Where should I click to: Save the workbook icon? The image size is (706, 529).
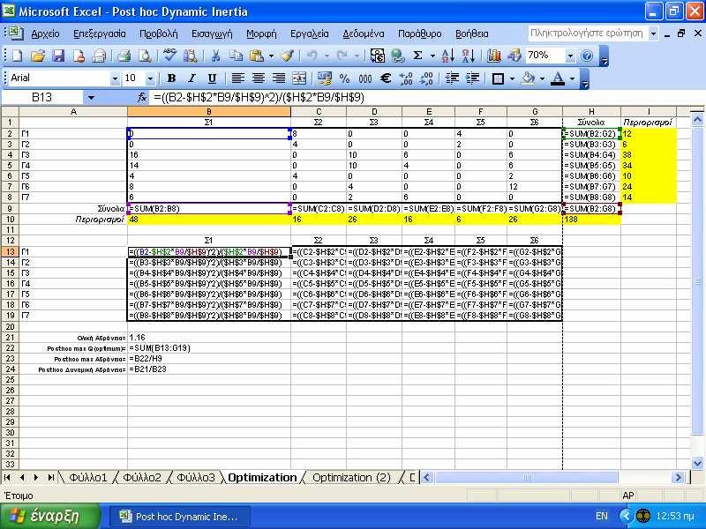[x=58, y=56]
